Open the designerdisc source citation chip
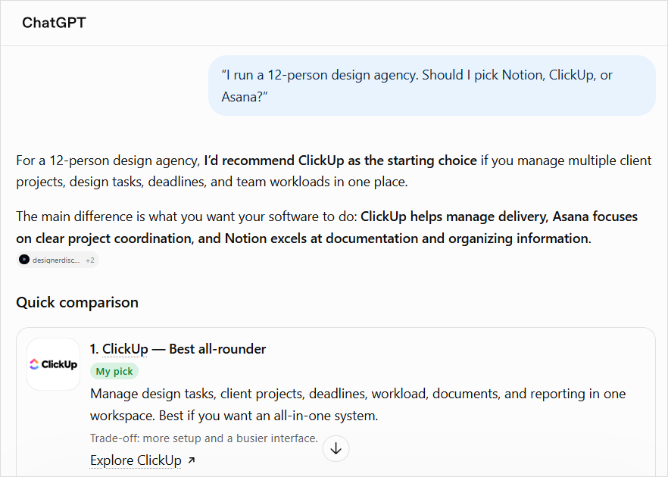This screenshot has width=668, height=477. point(58,260)
